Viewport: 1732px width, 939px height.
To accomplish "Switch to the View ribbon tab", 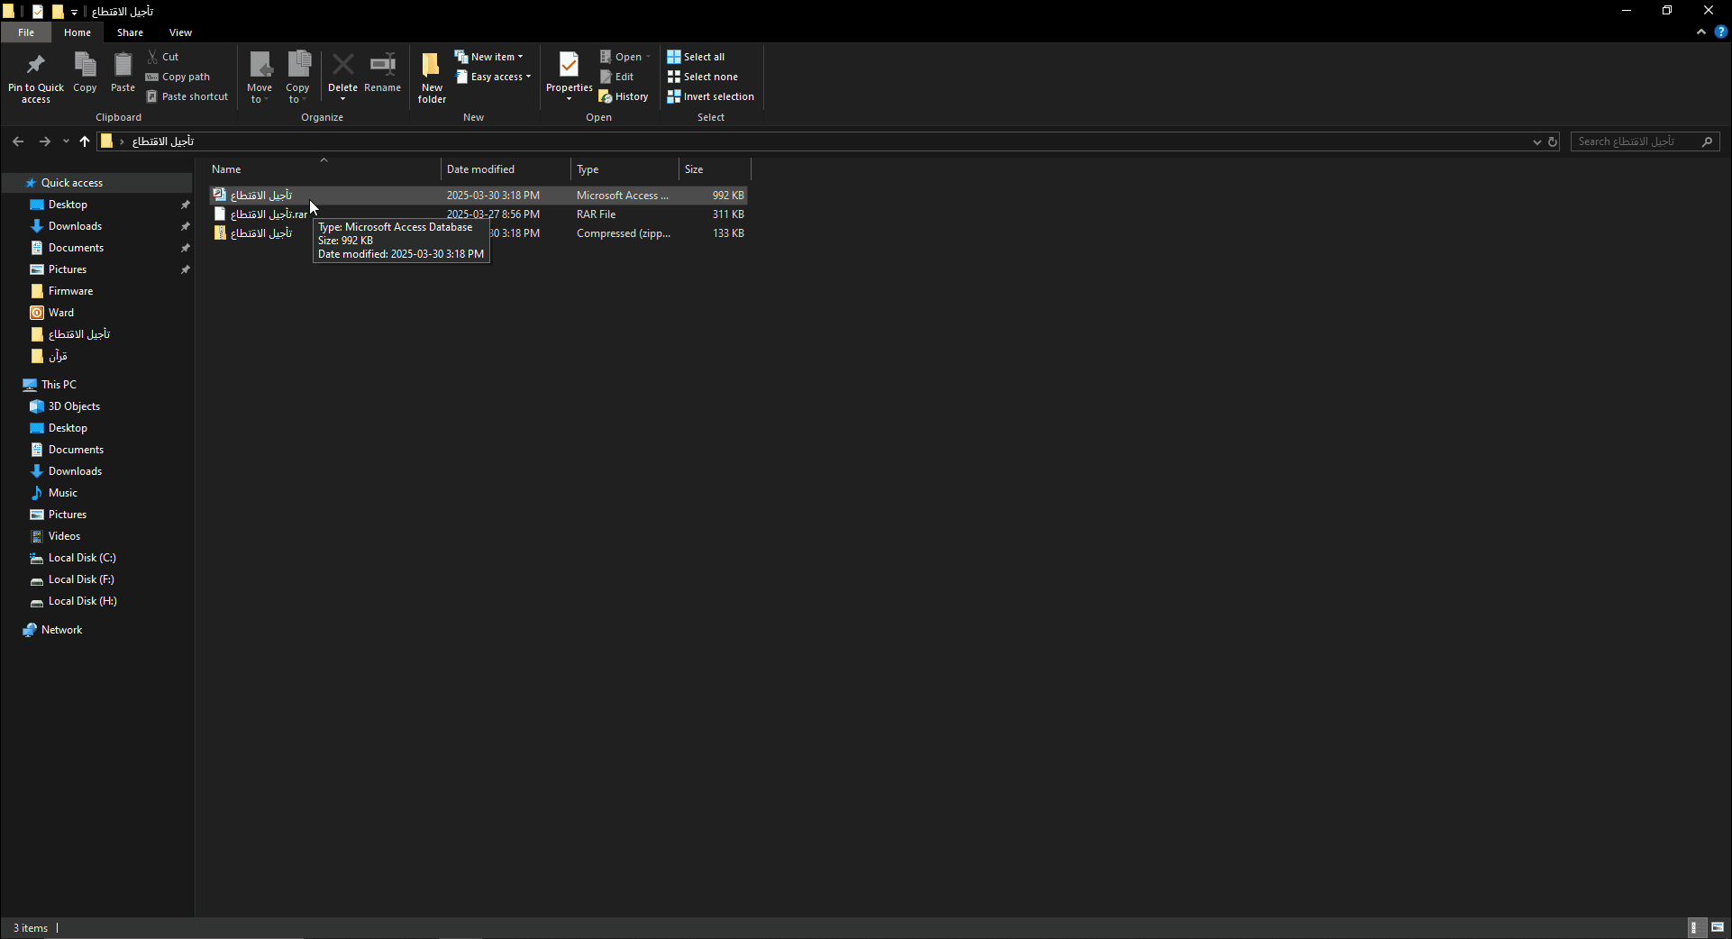I will click(180, 32).
